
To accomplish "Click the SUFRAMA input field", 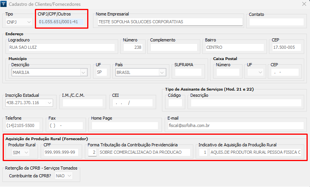I will coord(188,72).
